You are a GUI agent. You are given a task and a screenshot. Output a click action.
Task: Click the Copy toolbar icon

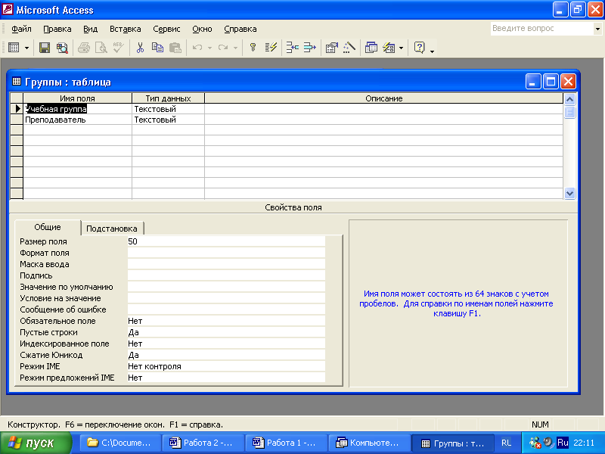(157, 48)
